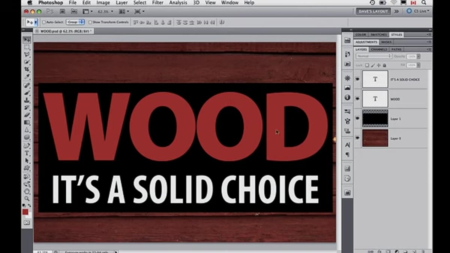Select the Layer 0 wood thumbnail
The width and height of the screenshot is (450, 253).
click(375, 138)
